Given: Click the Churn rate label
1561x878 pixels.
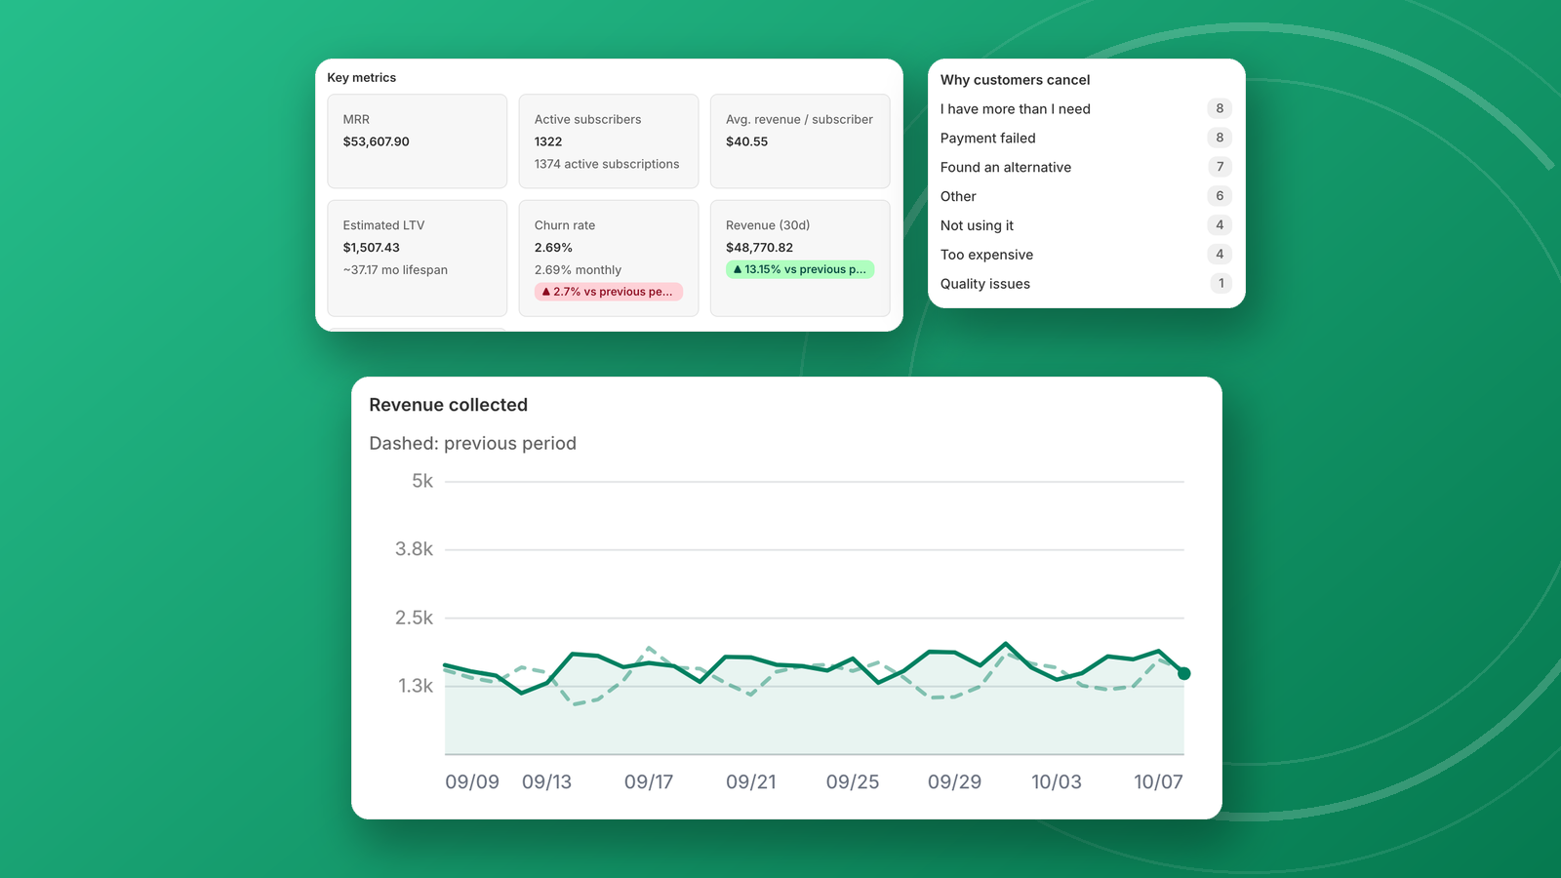Looking at the screenshot, I should pos(564,225).
